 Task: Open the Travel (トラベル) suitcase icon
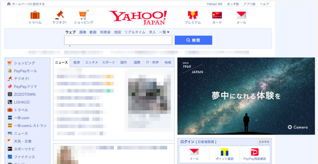[x=35, y=15]
